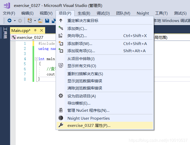Click the Nsight globe icon
The height and width of the screenshot is (145, 190).
click(61, 118)
